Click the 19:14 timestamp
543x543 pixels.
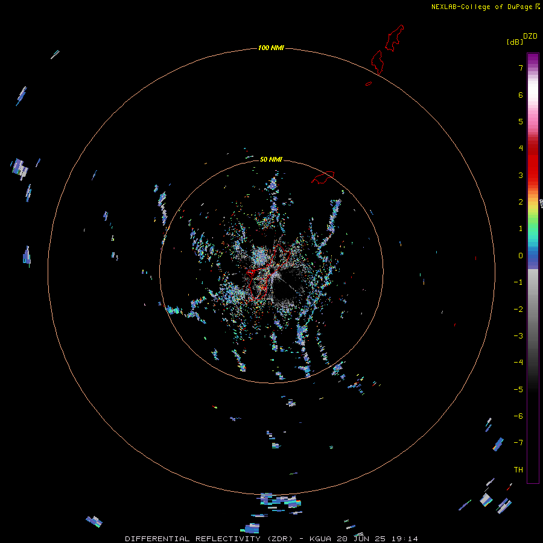(x=404, y=539)
